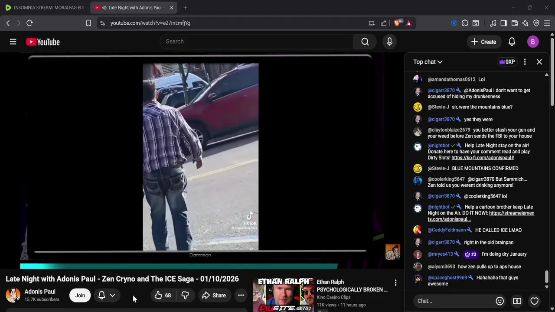The image size is (555, 312).
Task: Open the chat 0XP points badge
Action: coord(507,62)
